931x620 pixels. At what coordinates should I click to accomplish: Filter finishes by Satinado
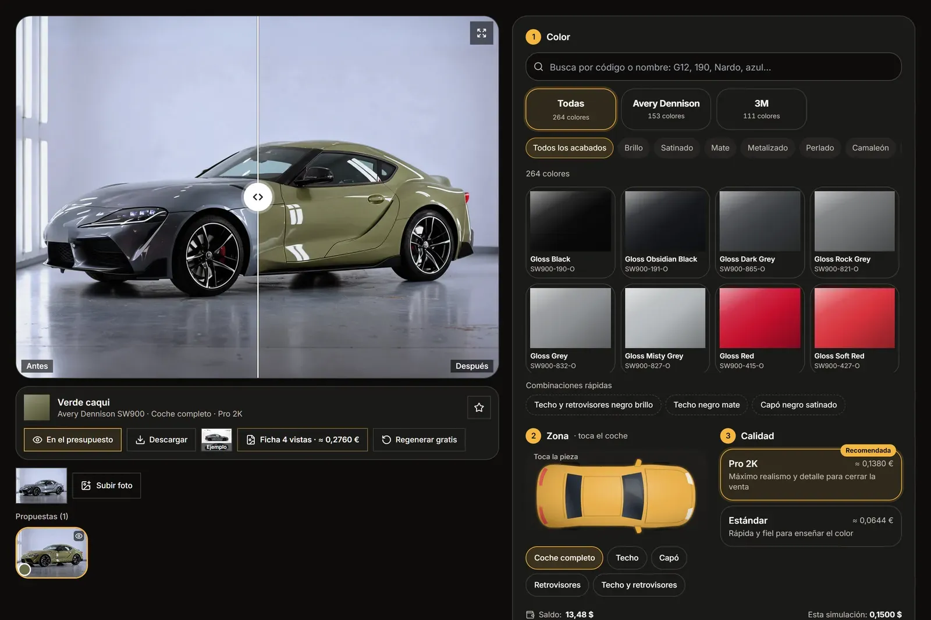tap(677, 148)
